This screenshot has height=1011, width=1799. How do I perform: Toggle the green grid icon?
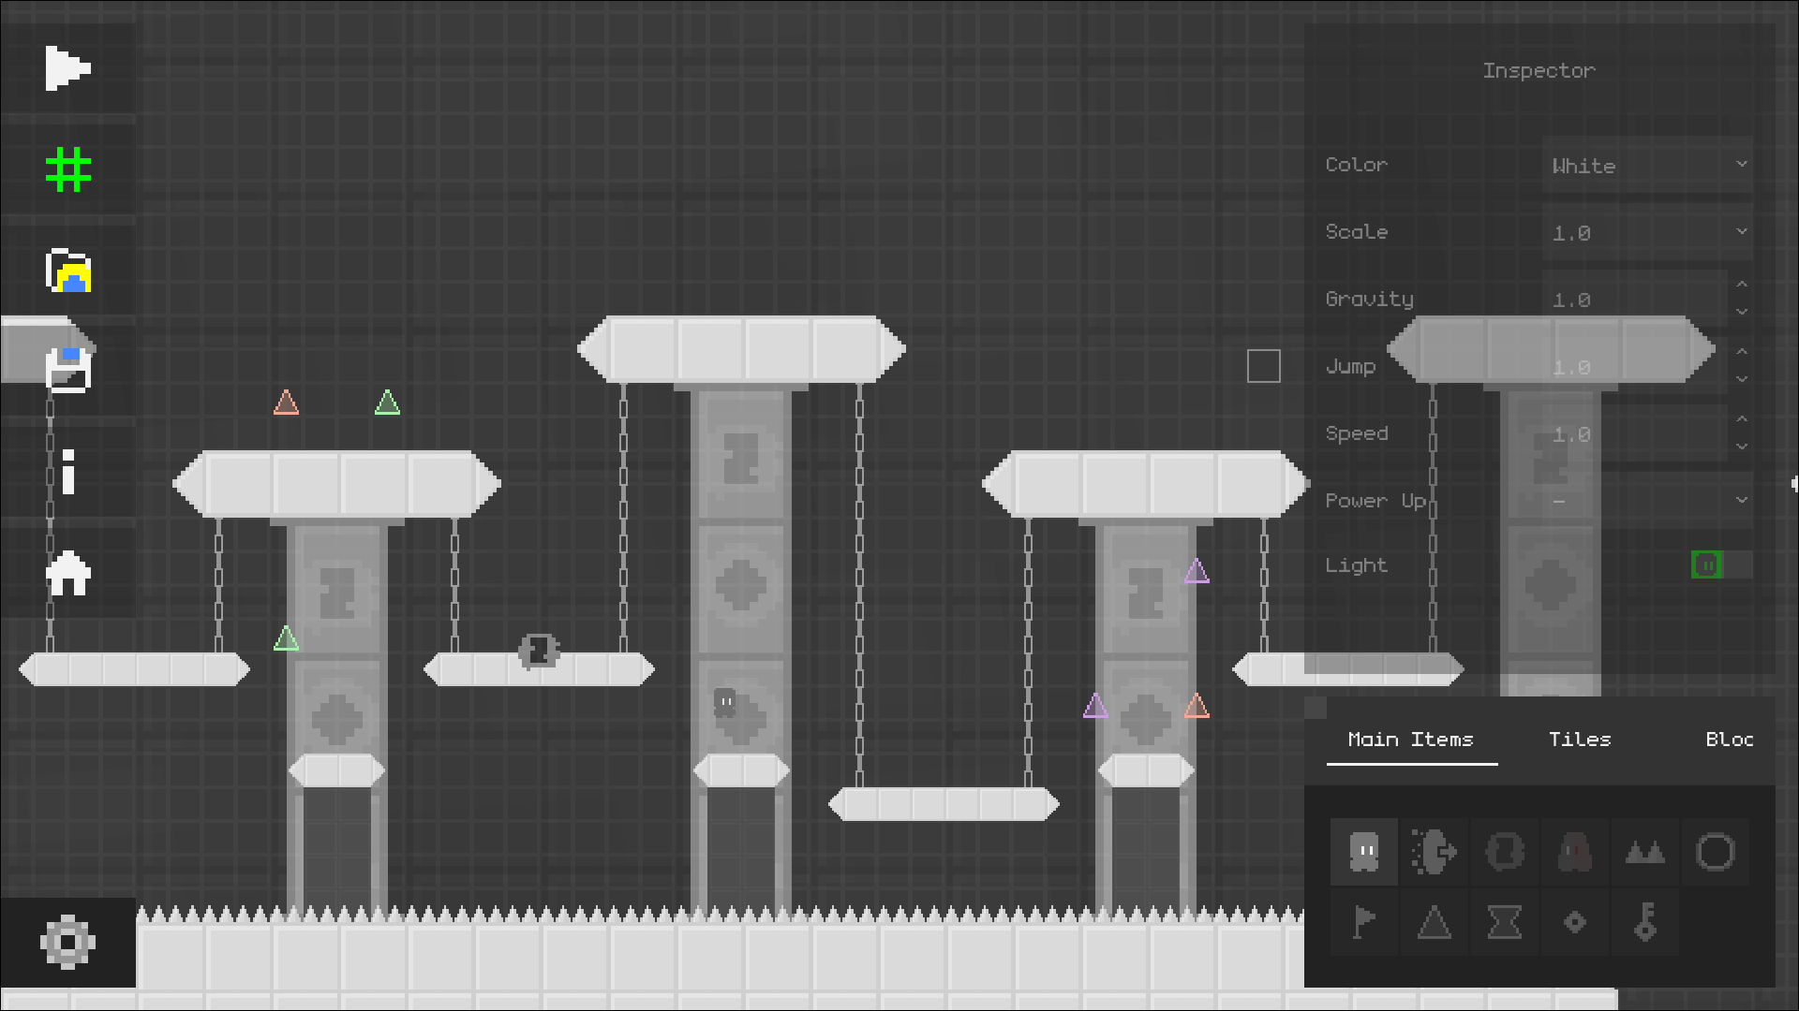coord(68,169)
